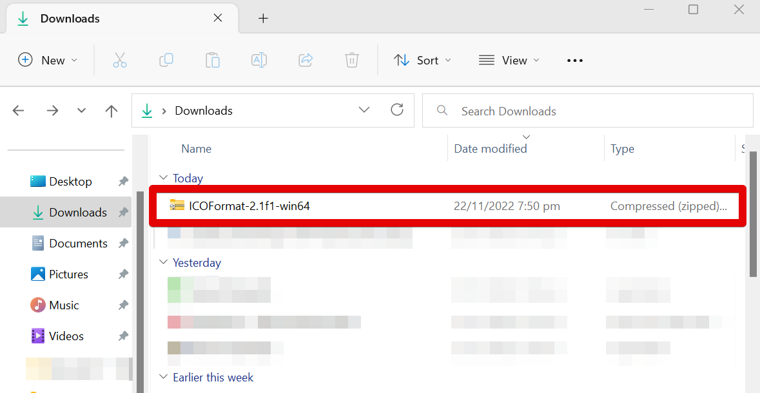Select the ICOFormat-2.1f1-win64 file
The image size is (760, 393).
[x=447, y=206]
